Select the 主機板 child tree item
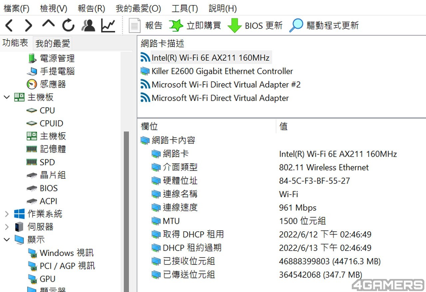 tap(53, 136)
